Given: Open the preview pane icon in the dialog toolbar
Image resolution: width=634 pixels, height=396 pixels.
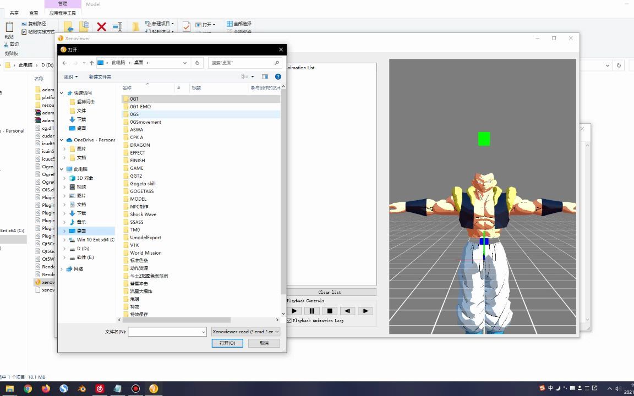Looking at the screenshot, I should point(265,76).
